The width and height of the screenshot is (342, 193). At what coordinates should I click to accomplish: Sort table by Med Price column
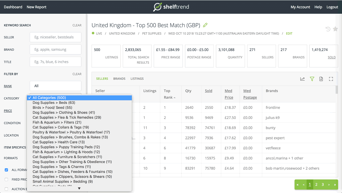pos(229,94)
